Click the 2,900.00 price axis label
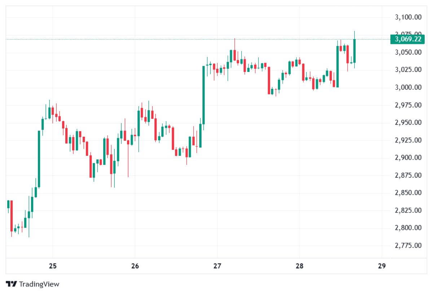 point(408,157)
